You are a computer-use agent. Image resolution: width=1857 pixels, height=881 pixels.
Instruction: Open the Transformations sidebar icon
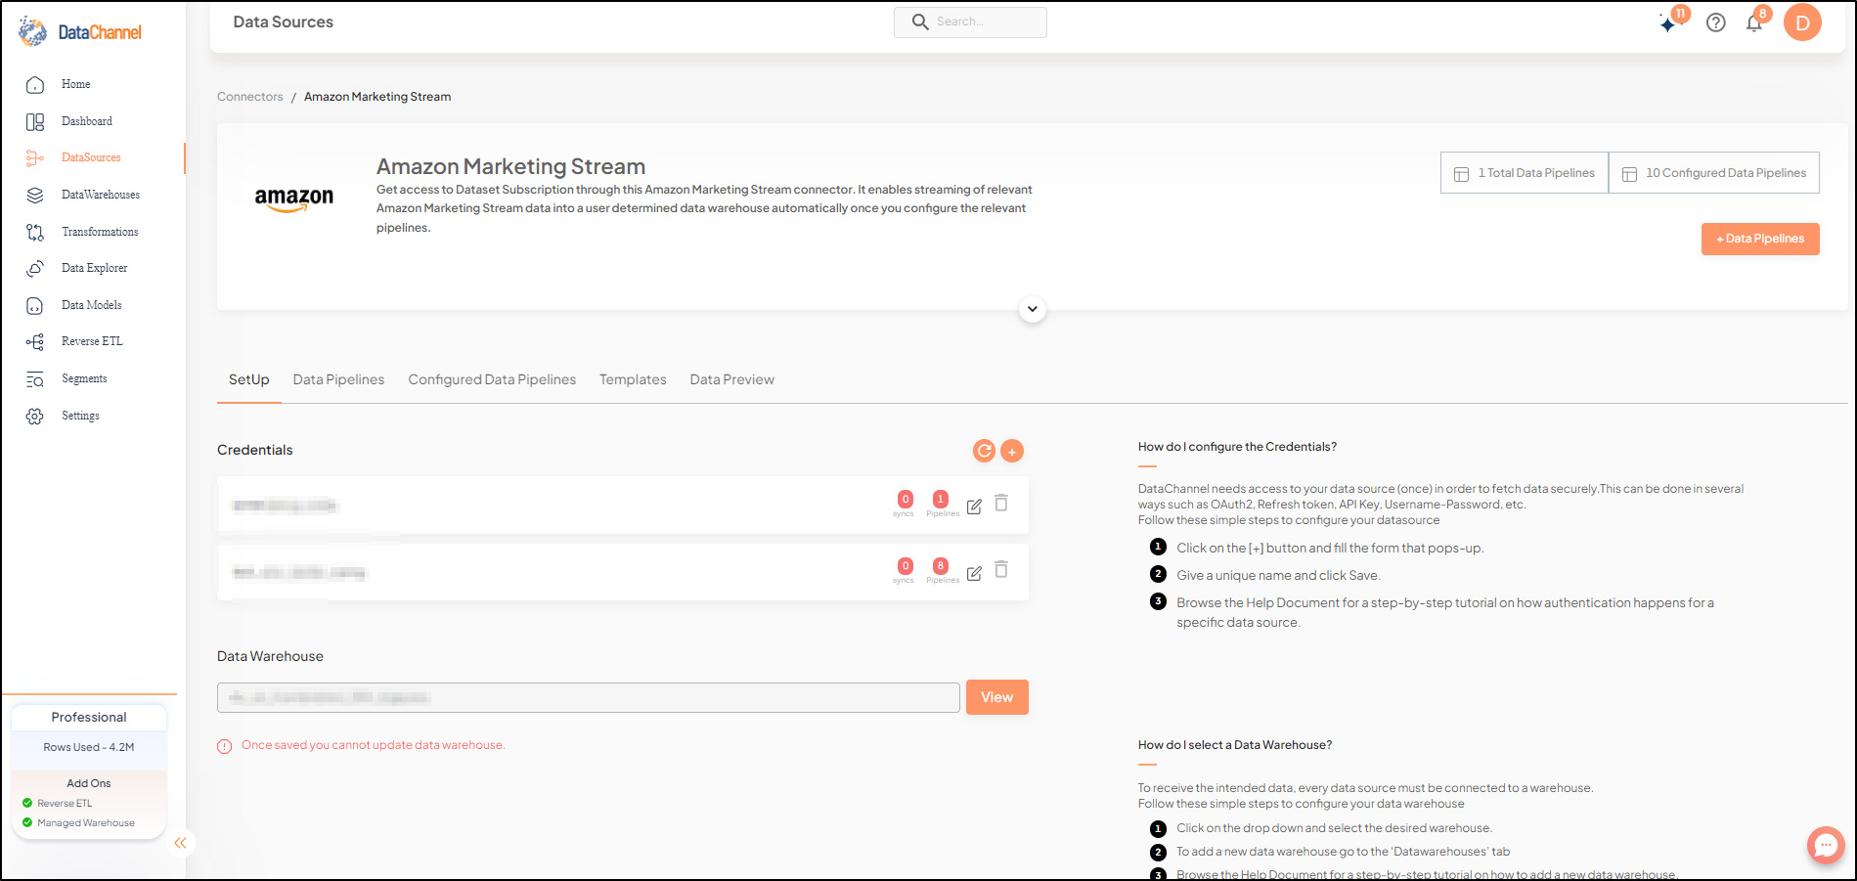click(x=35, y=232)
